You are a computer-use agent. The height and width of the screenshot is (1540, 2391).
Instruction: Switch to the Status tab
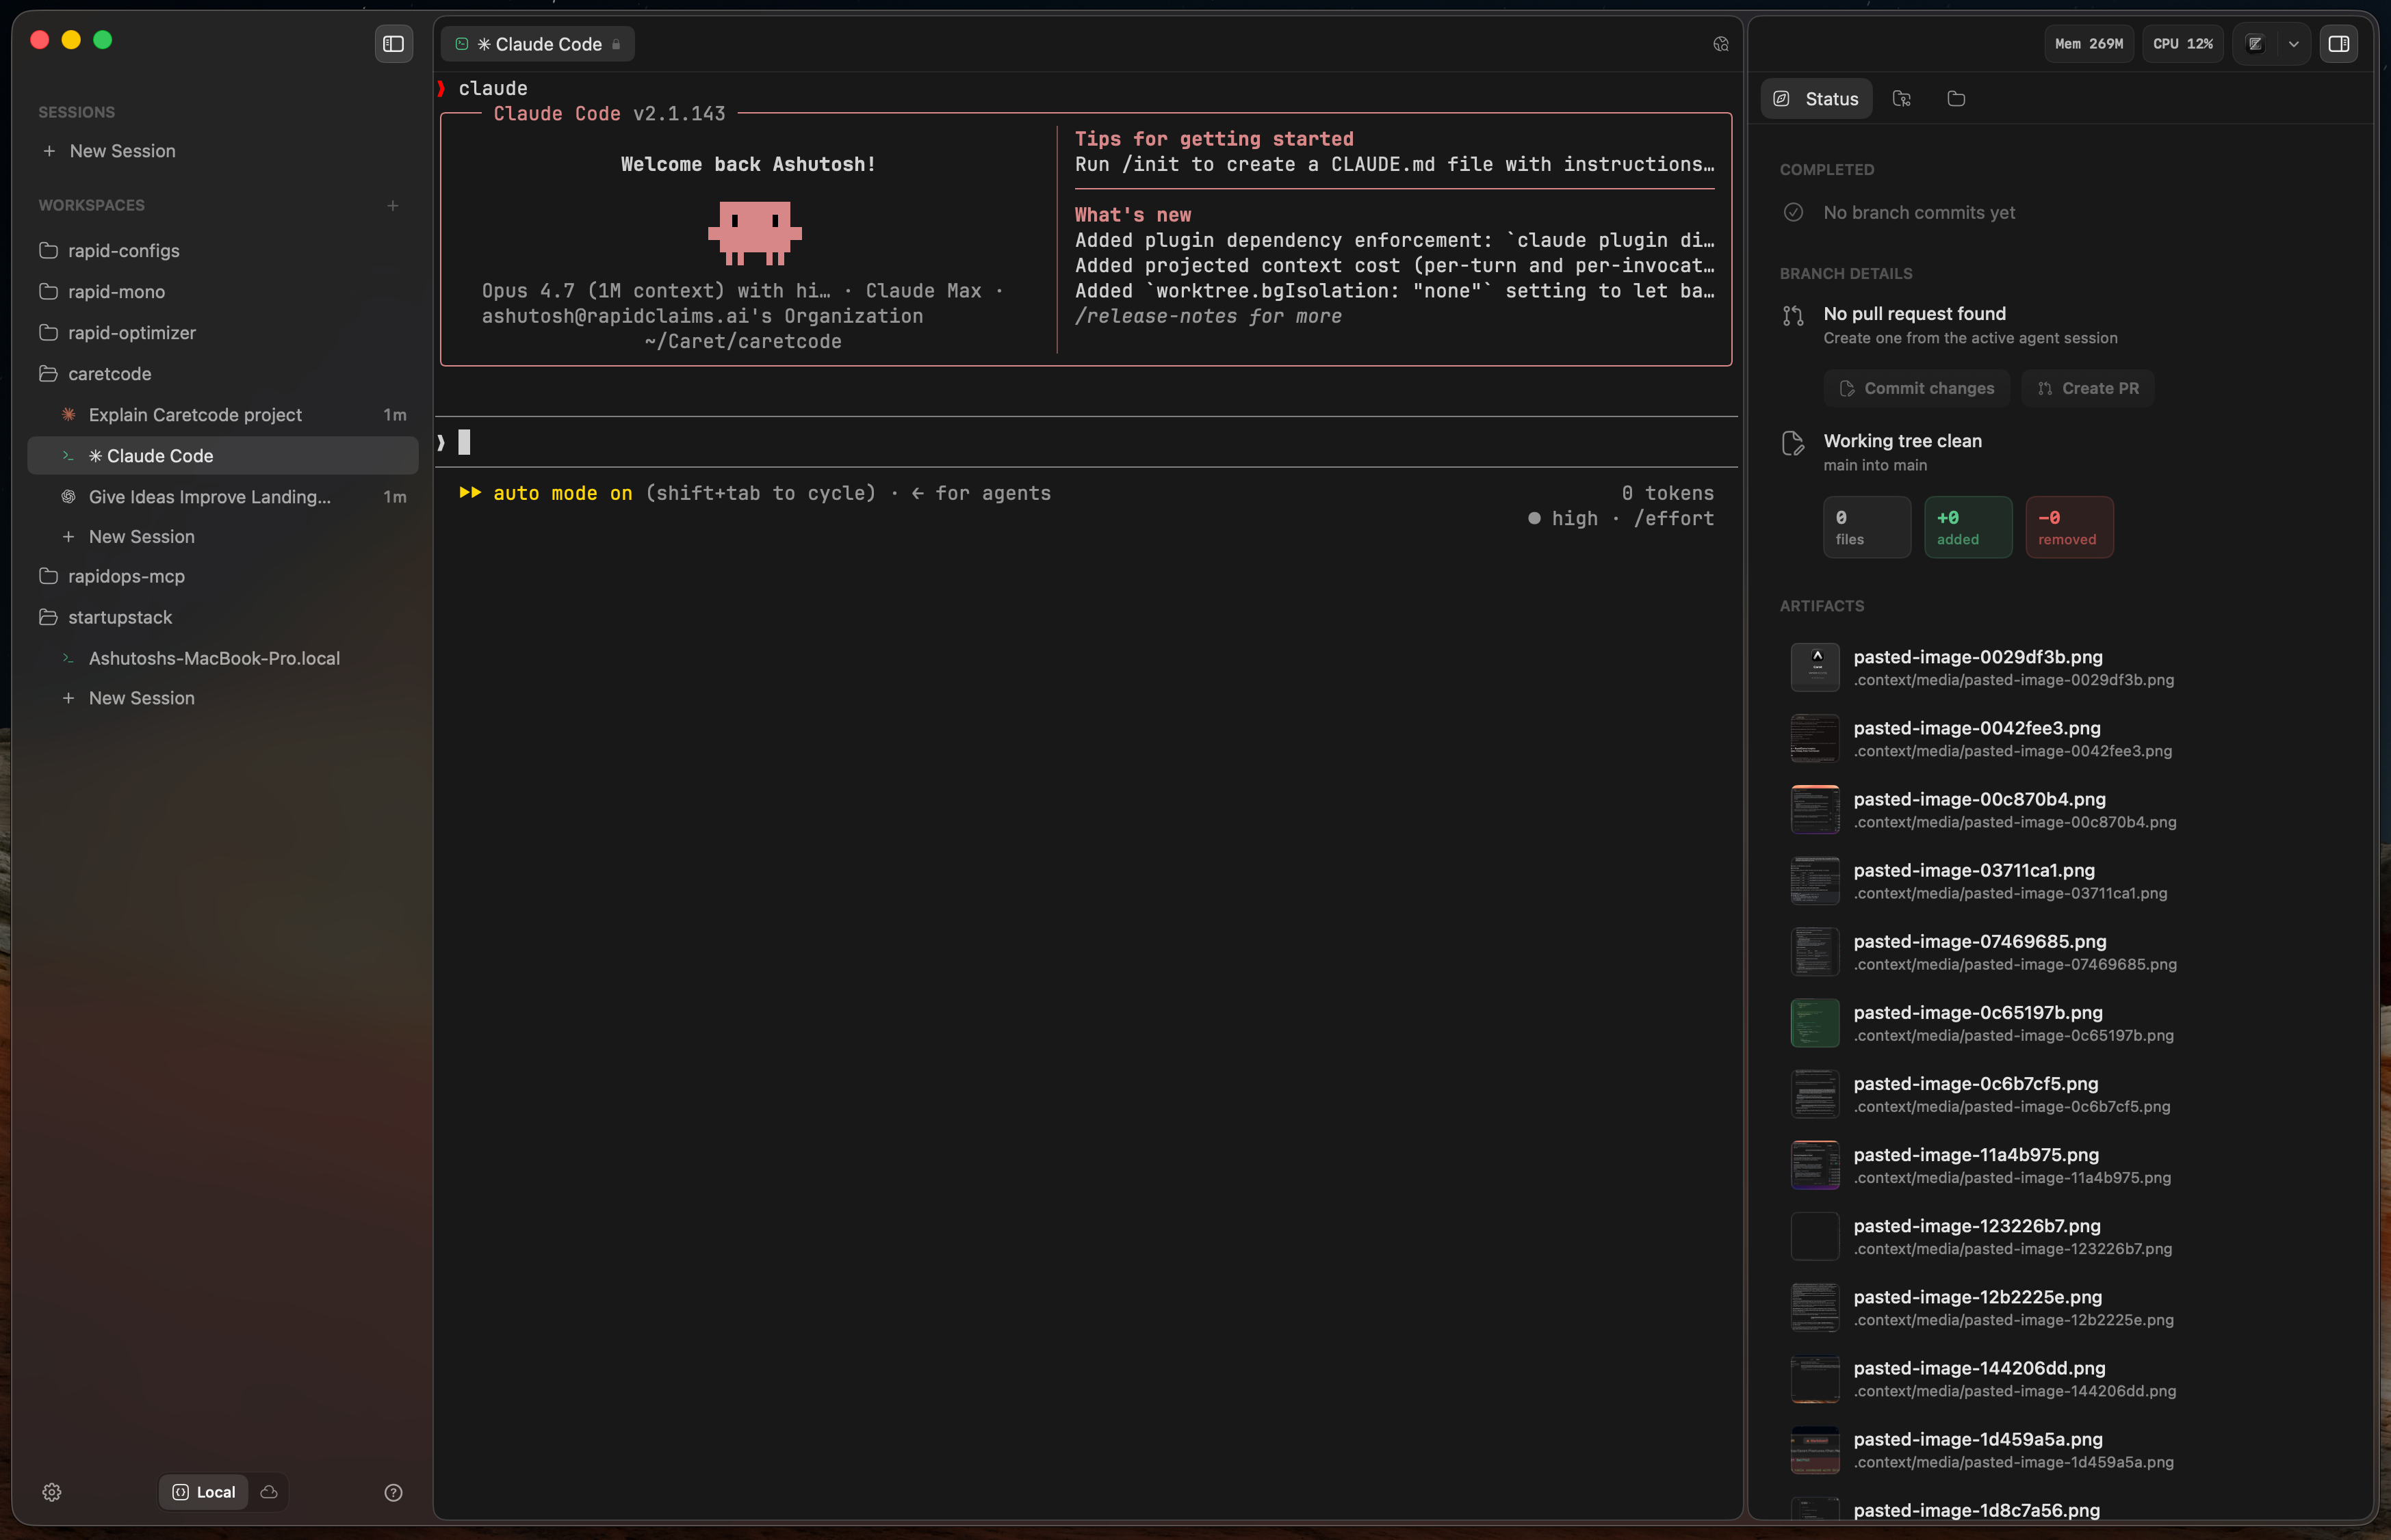1815,99
